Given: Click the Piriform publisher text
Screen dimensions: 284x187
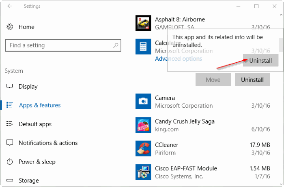Looking at the screenshot, I should (165, 153).
